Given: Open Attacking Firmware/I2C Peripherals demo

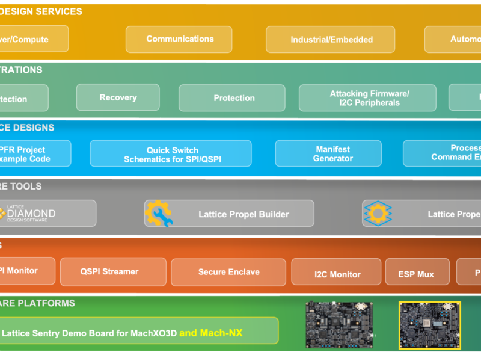Looking at the screenshot, I should pos(367,97).
